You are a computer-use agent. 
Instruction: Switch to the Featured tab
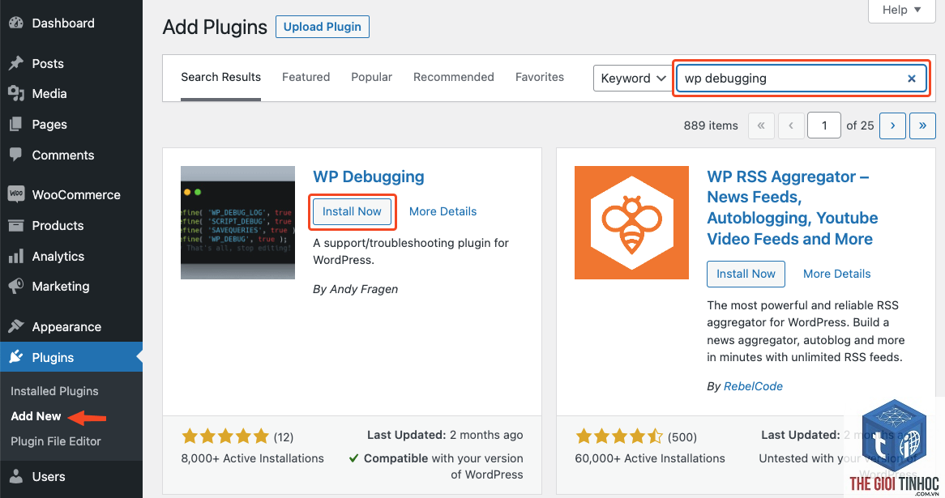click(x=306, y=77)
